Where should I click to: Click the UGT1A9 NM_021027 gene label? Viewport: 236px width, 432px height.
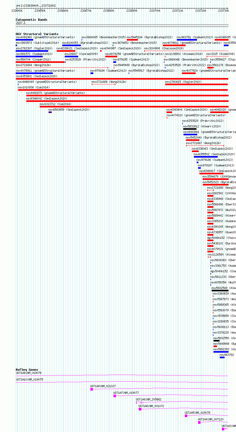point(103,386)
